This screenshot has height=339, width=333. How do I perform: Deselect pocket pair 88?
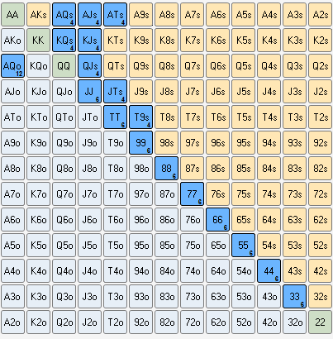[x=166, y=169]
